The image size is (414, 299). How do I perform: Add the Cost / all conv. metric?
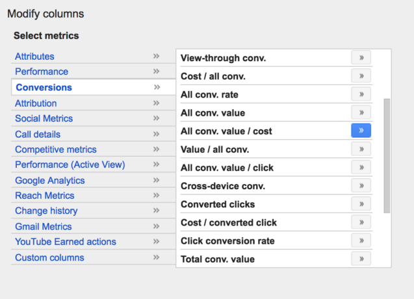point(361,76)
